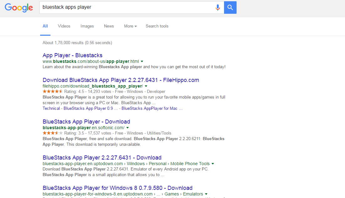
Task: Click the www.bluestacks.com/about-us/app-player.html URL text
Action: (91, 61)
